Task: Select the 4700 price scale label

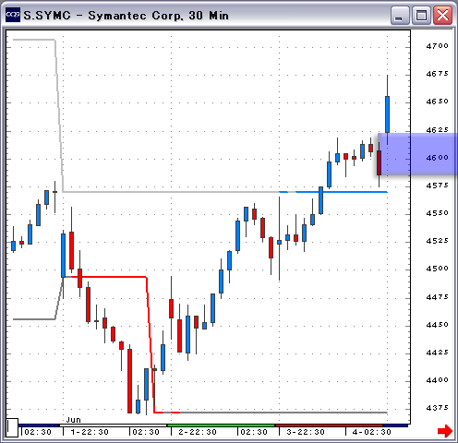Action: pos(437,46)
